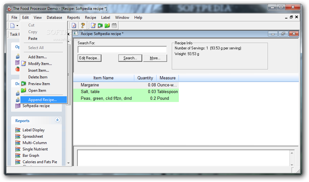Click the recipe window title bar icon

click(76, 33)
